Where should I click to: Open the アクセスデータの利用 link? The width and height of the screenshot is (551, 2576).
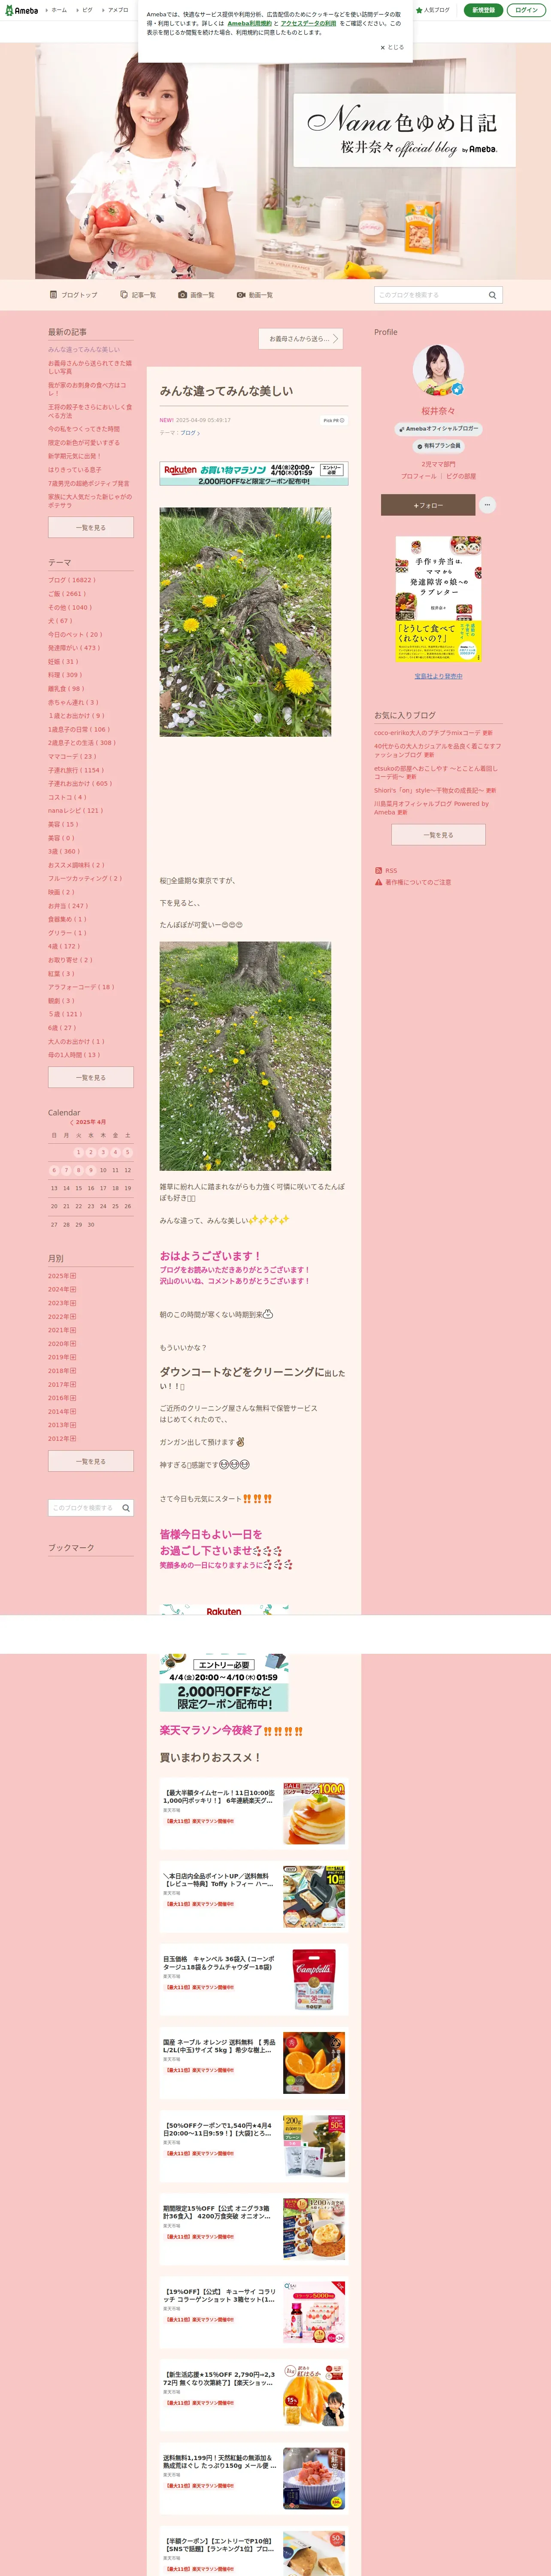tap(308, 23)
